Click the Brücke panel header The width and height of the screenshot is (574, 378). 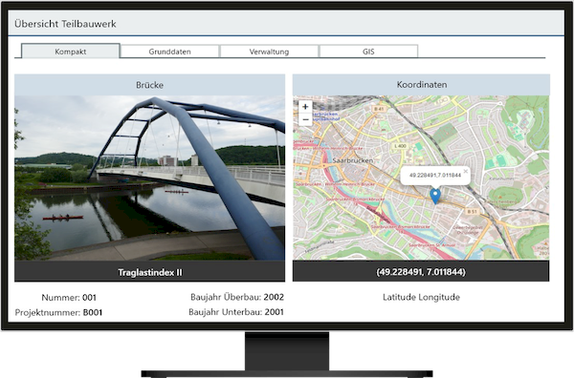(150, 85)
